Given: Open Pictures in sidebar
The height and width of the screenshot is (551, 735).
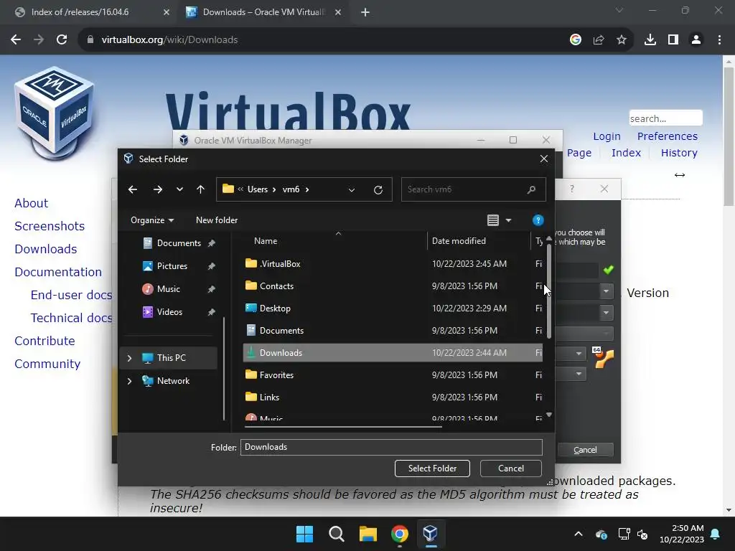Looking at the screenshot, I should click(x=172, y=266).
